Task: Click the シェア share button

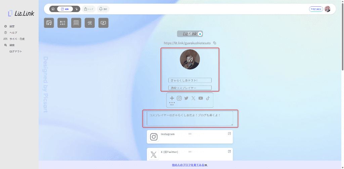Action: point(88,9)
